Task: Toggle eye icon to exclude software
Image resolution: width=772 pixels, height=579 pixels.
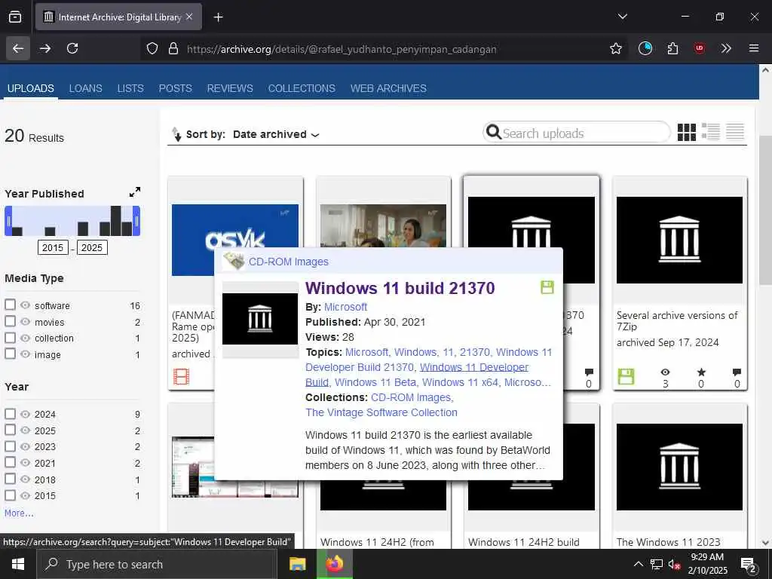Action: pyautogui.click(x=25, y=305)
